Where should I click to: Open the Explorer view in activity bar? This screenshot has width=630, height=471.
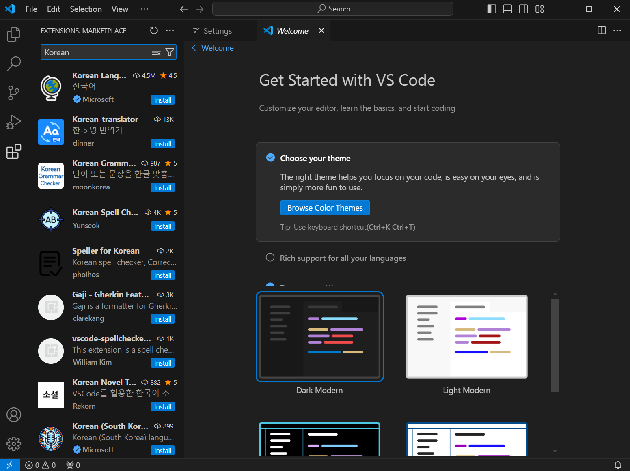click(x=14, y=34)
